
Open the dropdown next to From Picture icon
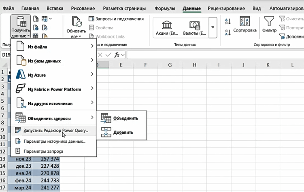click(x=51, y=19)
